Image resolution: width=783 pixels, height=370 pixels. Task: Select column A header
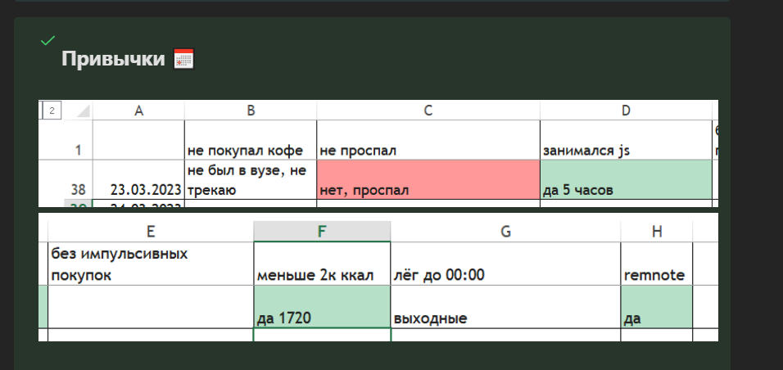coord(138,111)
